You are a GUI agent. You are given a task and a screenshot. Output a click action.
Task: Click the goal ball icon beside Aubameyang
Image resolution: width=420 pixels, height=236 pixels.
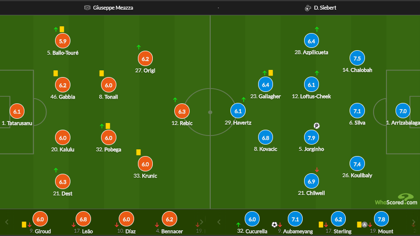274,225
